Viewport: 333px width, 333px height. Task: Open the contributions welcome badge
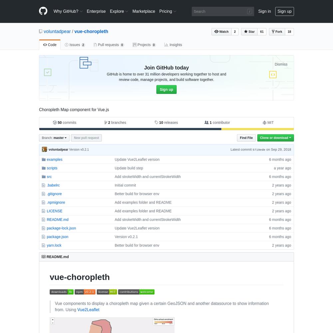pyautogui.click(x=136, y=292)
